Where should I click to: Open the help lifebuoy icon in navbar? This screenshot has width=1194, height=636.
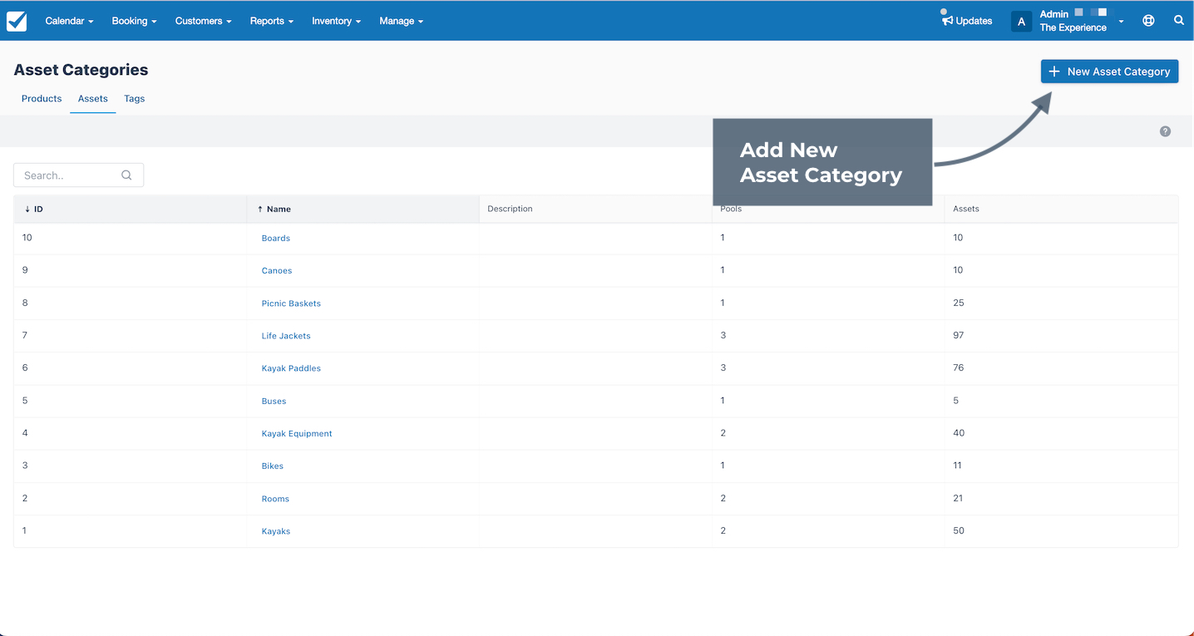1148,21
